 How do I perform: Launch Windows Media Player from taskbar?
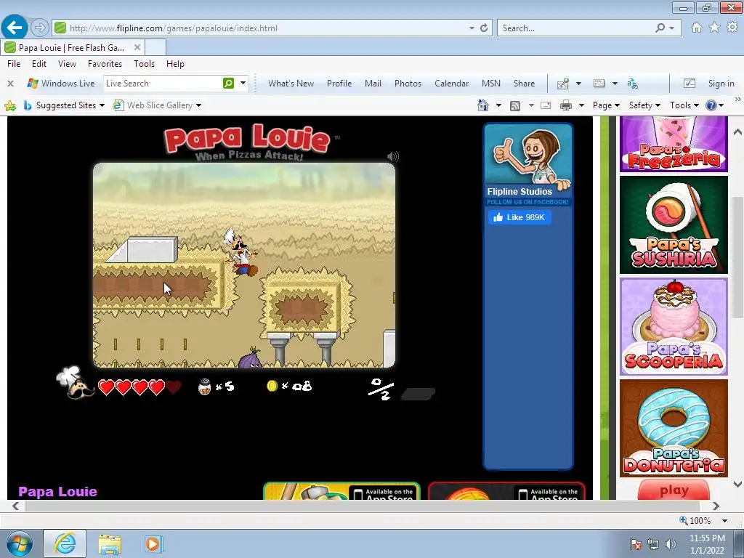pyautogui.click(x=153, y=543)
